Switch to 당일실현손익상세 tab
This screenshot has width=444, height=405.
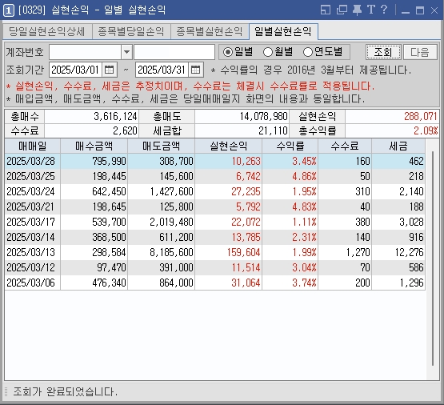tap(47, 31)
